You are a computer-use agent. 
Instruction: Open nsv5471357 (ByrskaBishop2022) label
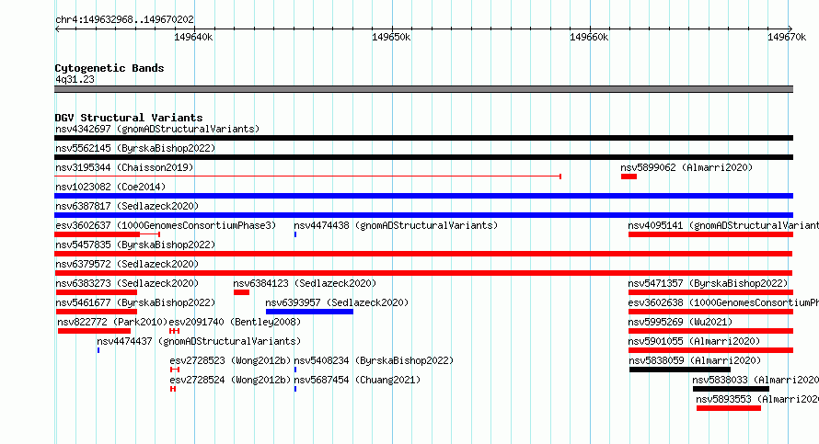708,283
